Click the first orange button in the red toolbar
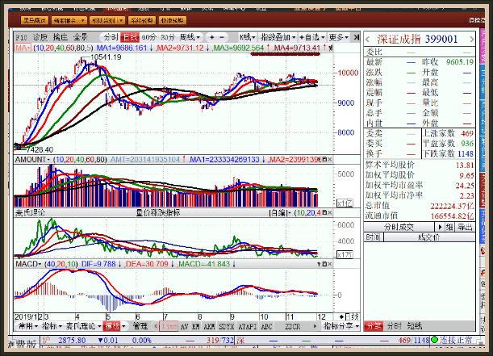 (x=35, y=20)
